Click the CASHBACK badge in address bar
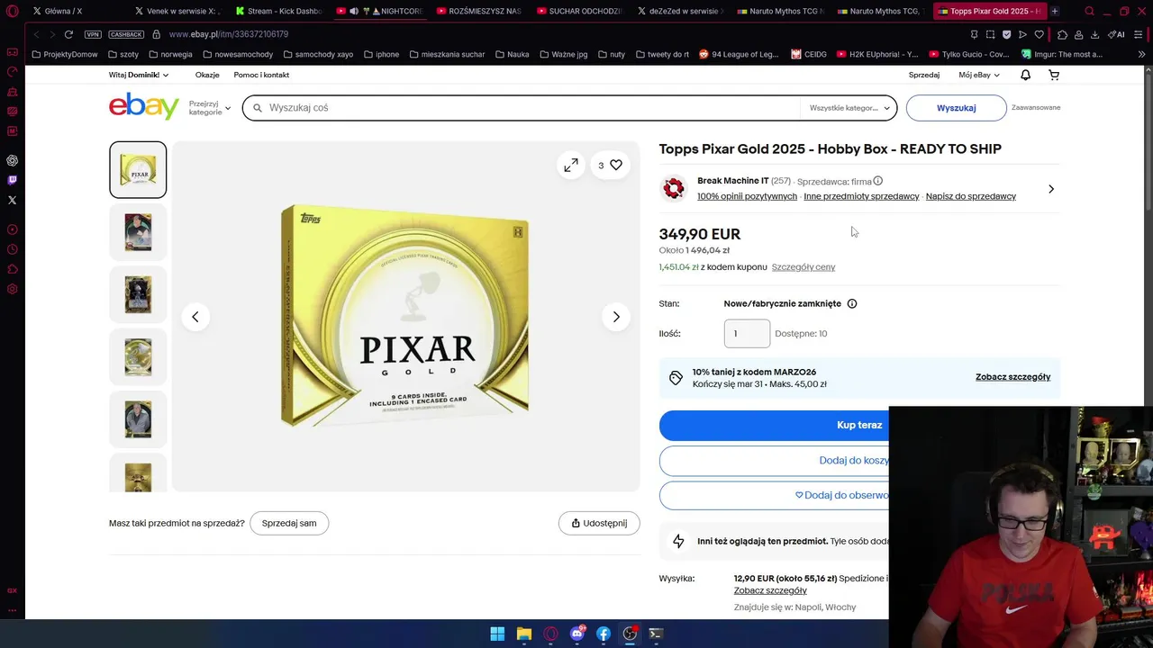 click(126, 34)
